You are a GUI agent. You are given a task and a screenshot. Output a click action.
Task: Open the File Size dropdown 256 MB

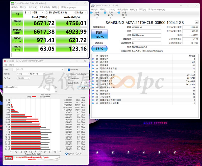click(x=23, y=78)
